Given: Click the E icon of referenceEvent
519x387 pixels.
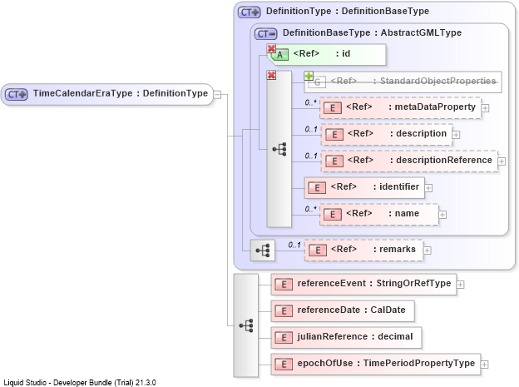Looking at the screenshot, I should 284,285.
